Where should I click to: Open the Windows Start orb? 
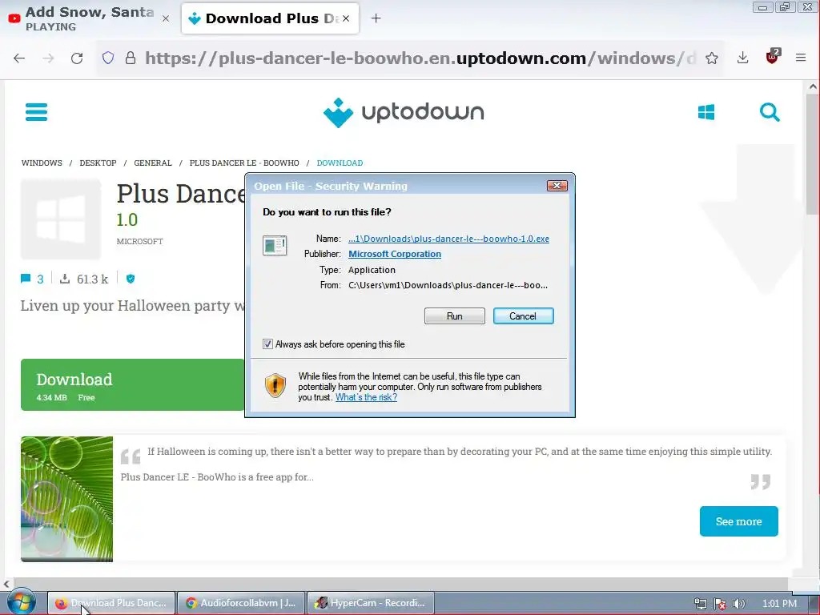tap(21, 602)
